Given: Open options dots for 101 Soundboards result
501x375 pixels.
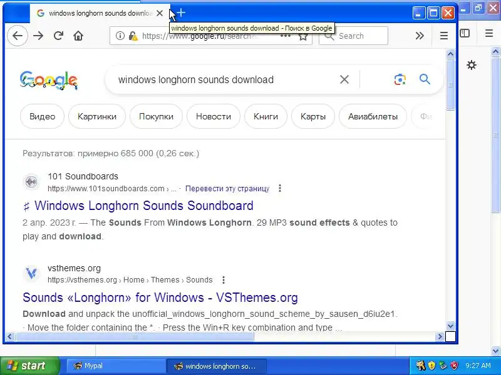Looking at the screenshot, I should (x=279, y=188).
